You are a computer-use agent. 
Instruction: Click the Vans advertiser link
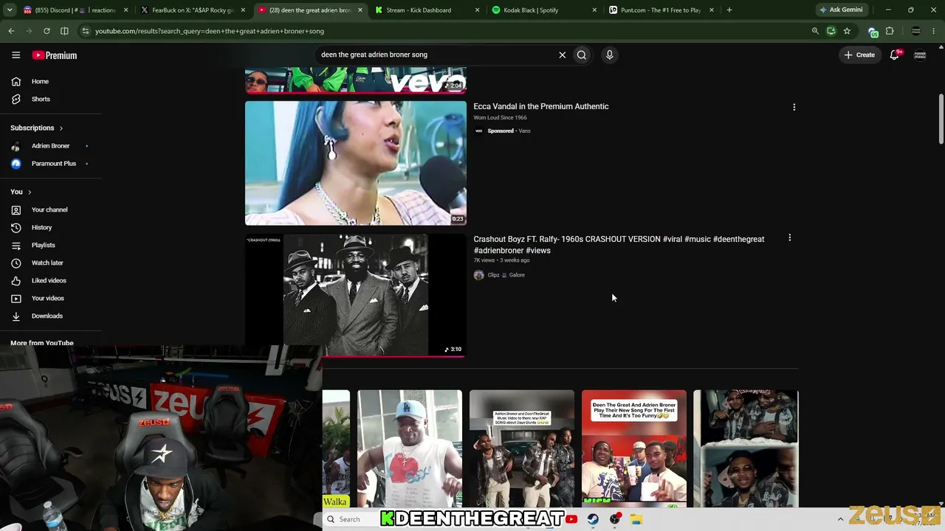(524, 131)
